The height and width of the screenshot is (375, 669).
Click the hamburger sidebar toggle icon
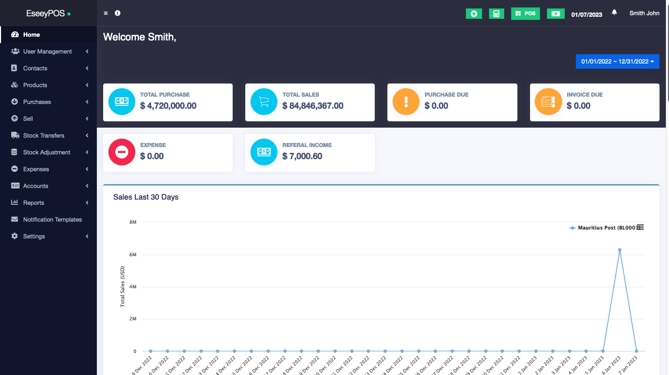106,13
